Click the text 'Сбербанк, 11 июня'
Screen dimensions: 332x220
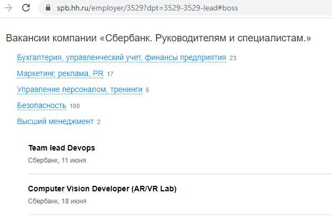57,160
